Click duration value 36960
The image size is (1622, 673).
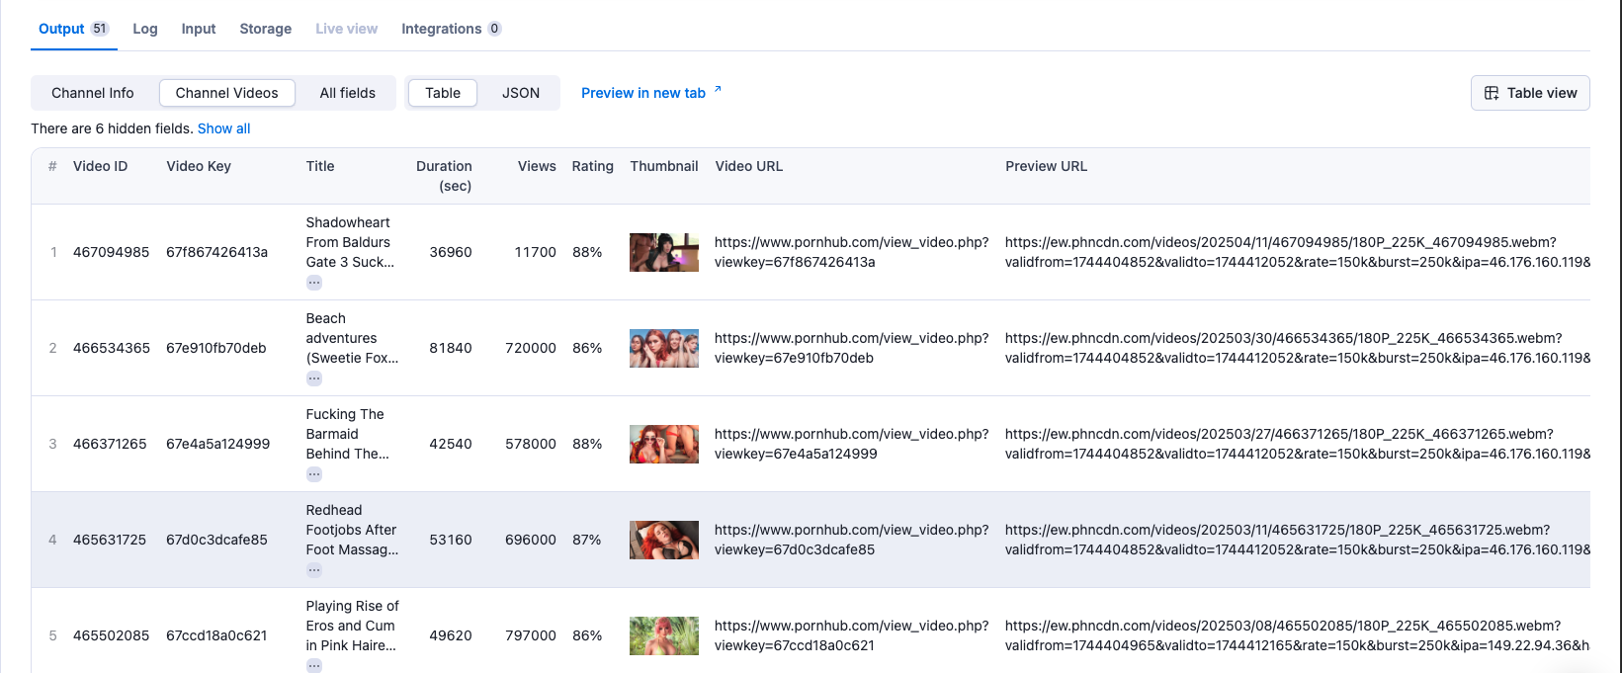click(451, 252)
